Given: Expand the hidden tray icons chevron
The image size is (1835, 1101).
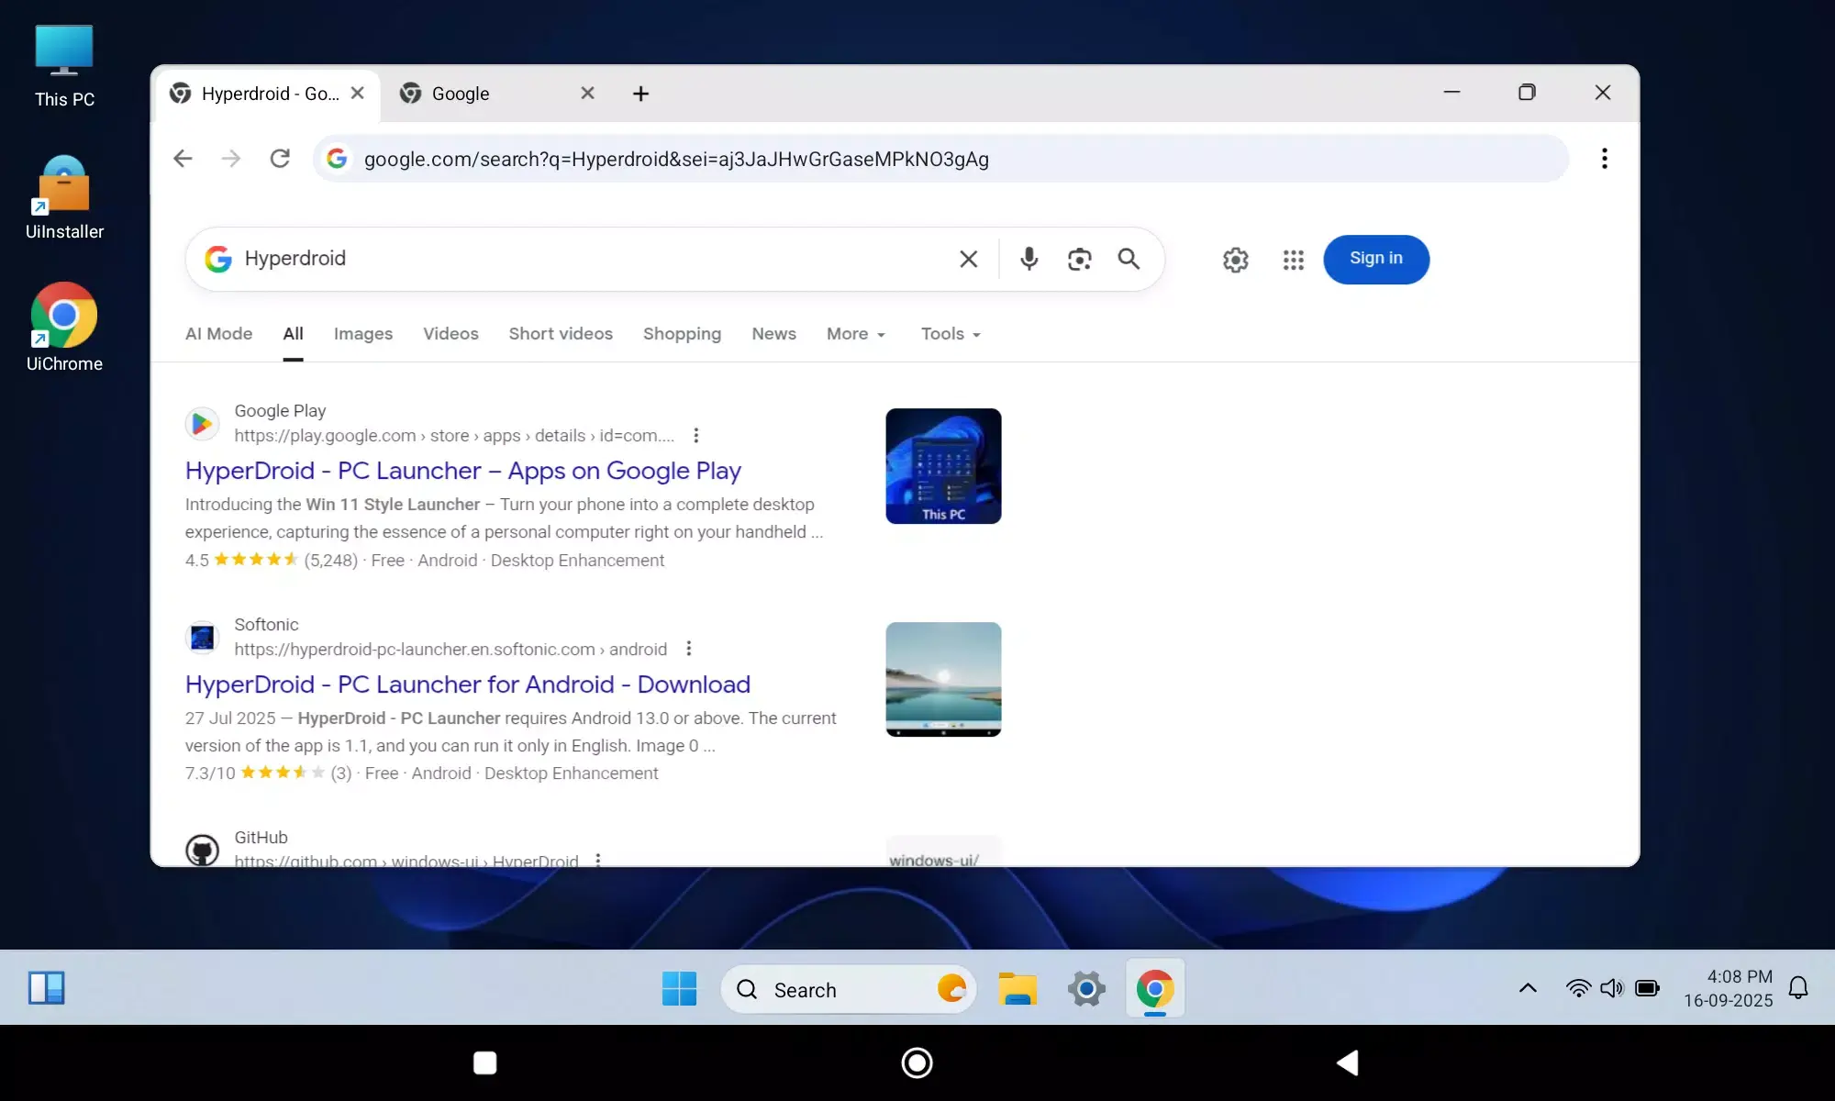Looking at the screenshot, I should 1527,989.
